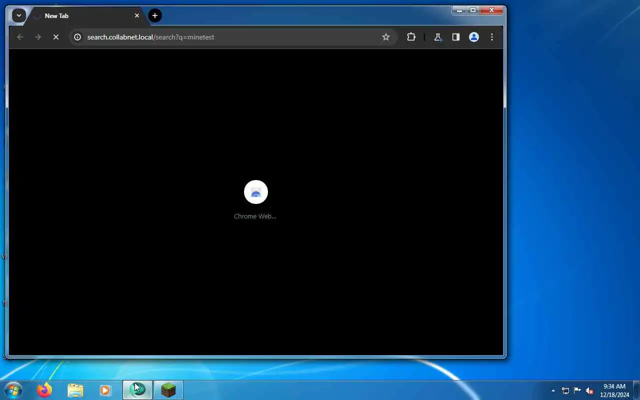Open the Chrome profile avatar
The width and height of the screenshot is (640, 400).
pos(474,37)
